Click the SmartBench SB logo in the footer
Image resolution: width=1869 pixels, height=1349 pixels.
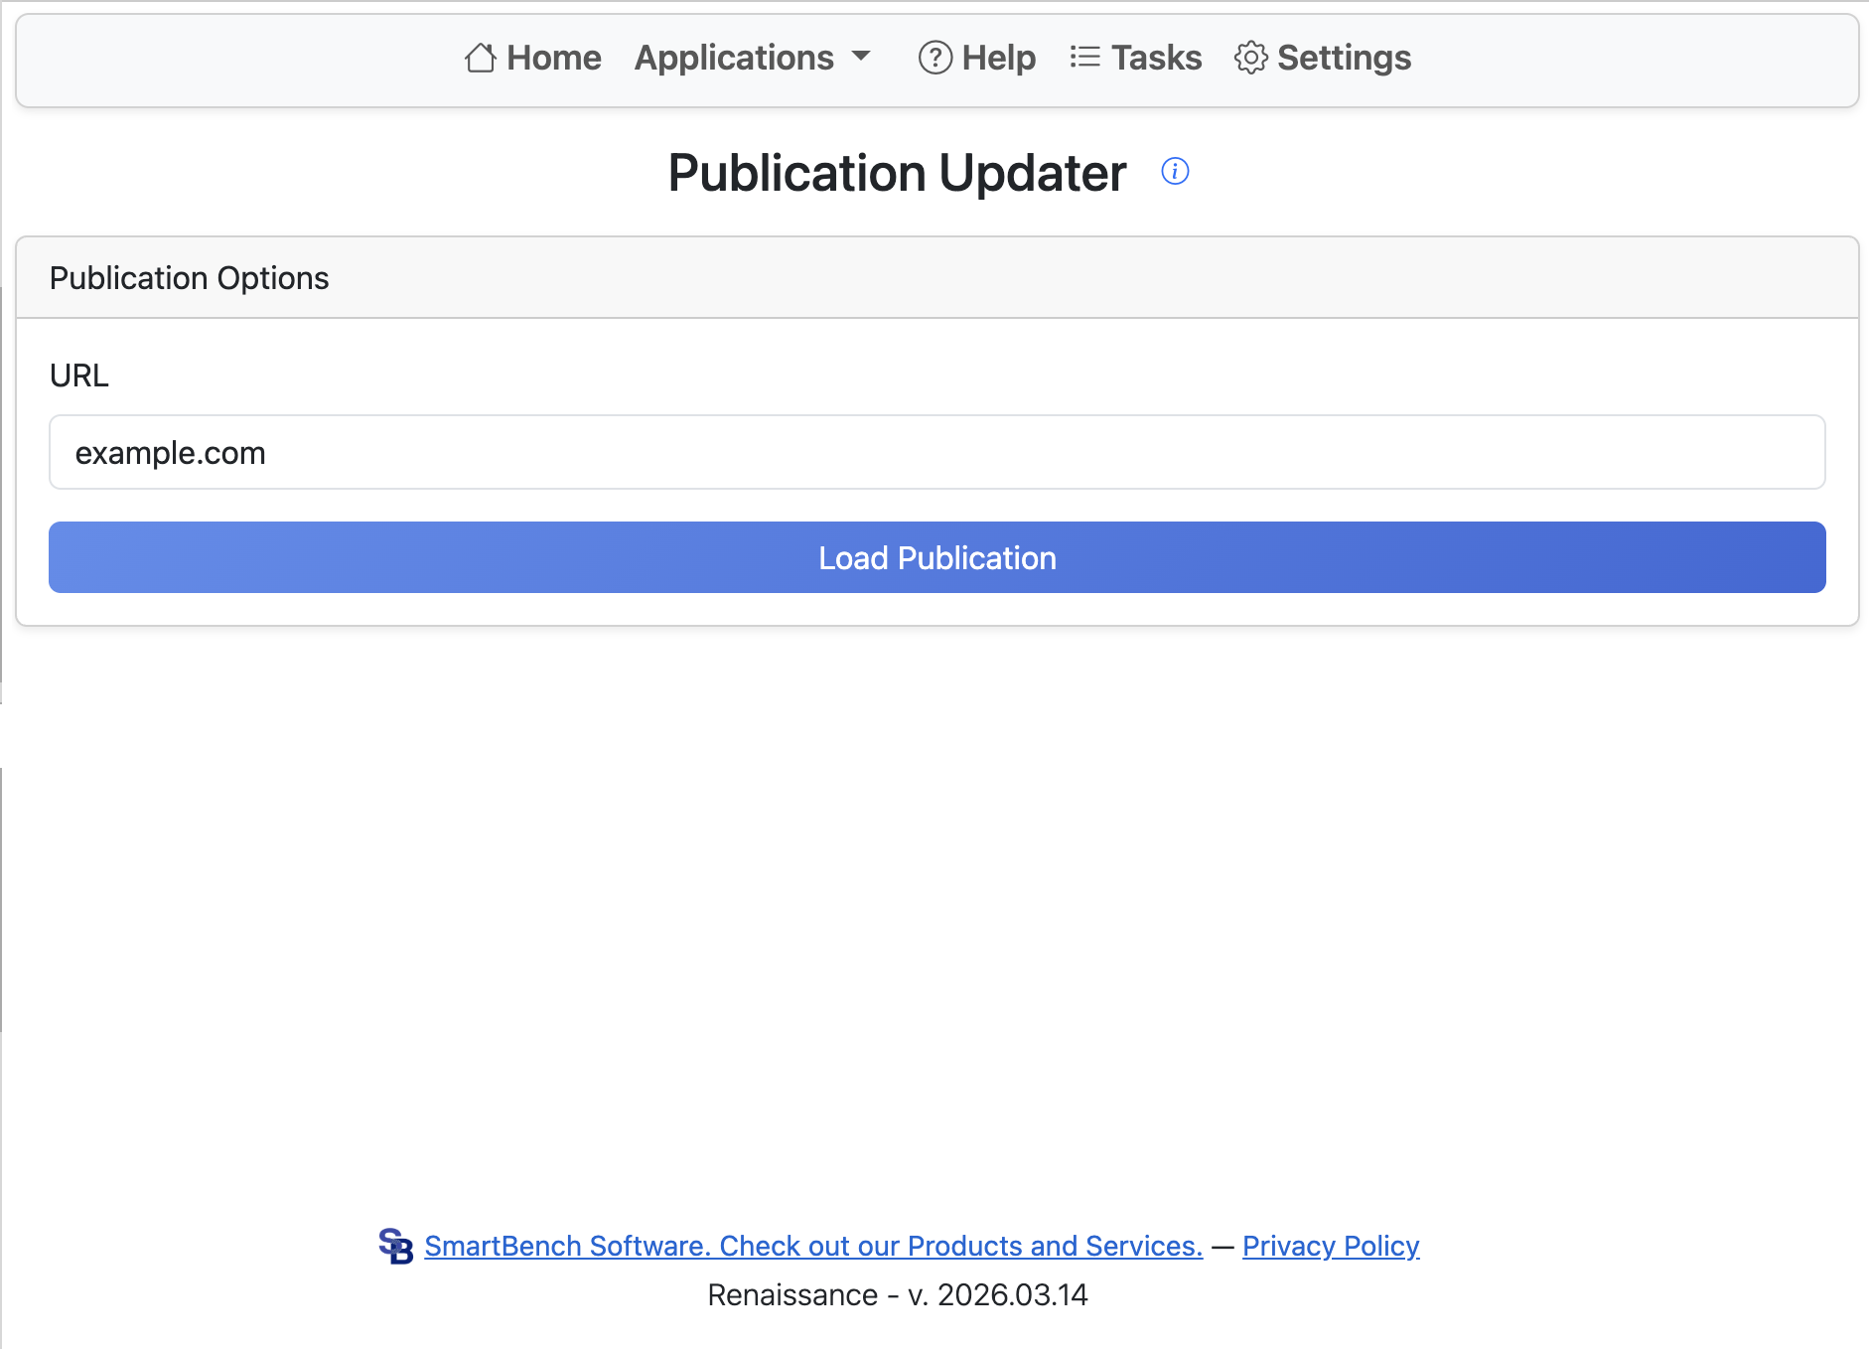398,1246
